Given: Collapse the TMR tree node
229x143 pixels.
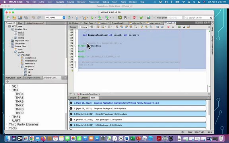Looking at the screenshot, I should 10,90.
